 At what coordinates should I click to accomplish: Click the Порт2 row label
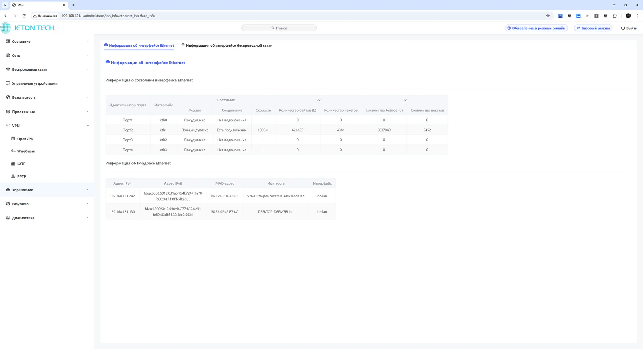(x=127, y=130)
